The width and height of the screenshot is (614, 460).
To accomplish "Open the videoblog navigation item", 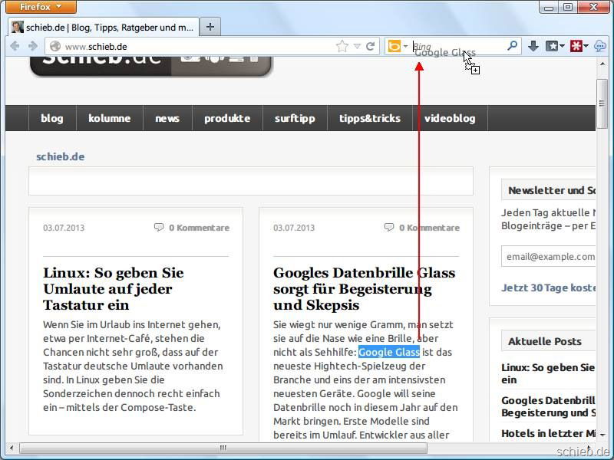I will [x=450, y=118].
